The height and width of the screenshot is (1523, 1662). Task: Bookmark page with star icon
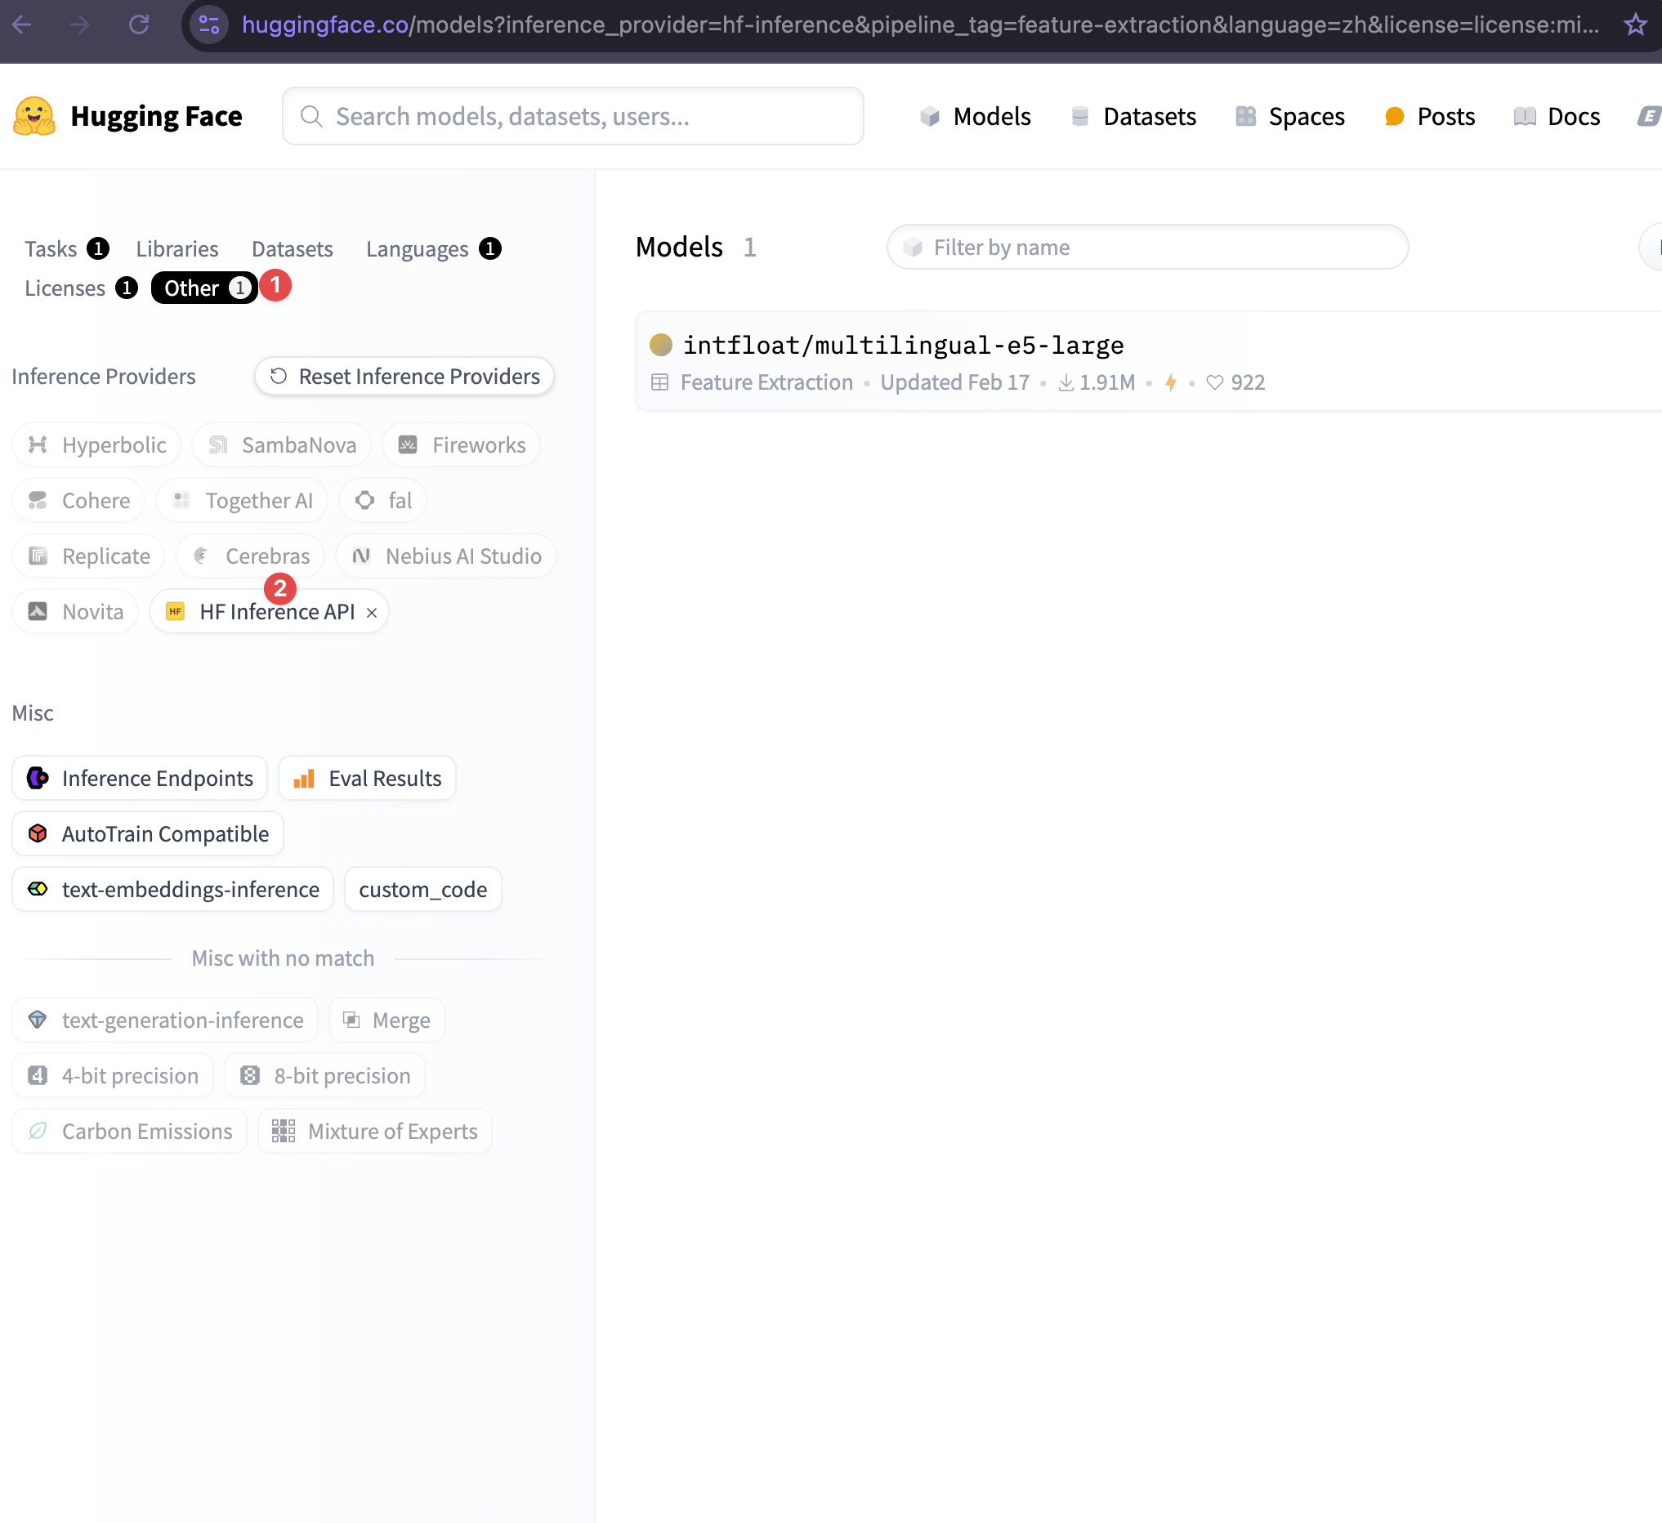[x=1636, y=25]
